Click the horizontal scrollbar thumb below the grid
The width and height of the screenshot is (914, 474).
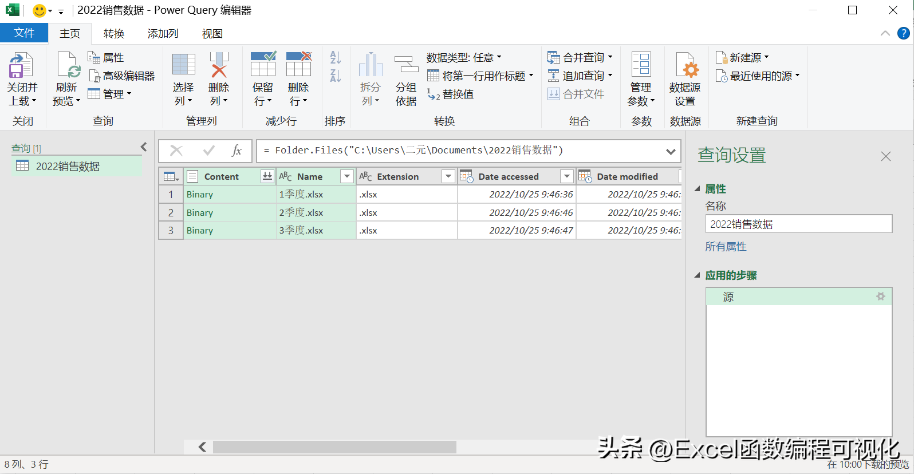[334, 447]
